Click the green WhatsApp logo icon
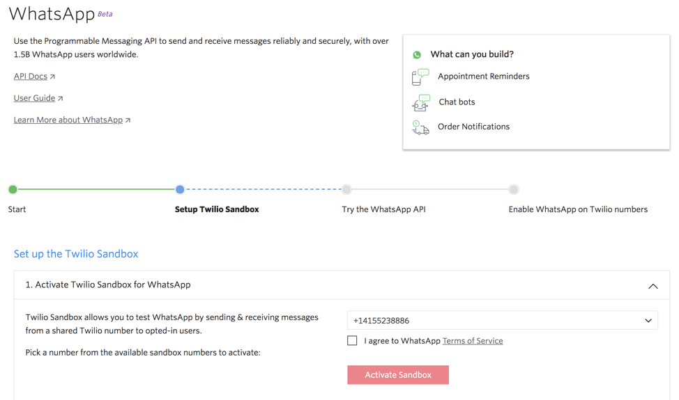 pos(417,54)
